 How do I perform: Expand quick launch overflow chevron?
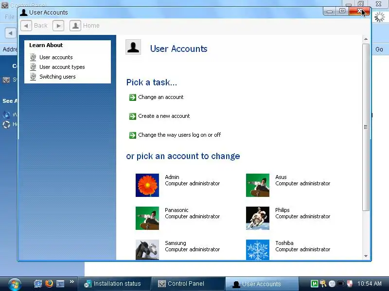[72, 282]
